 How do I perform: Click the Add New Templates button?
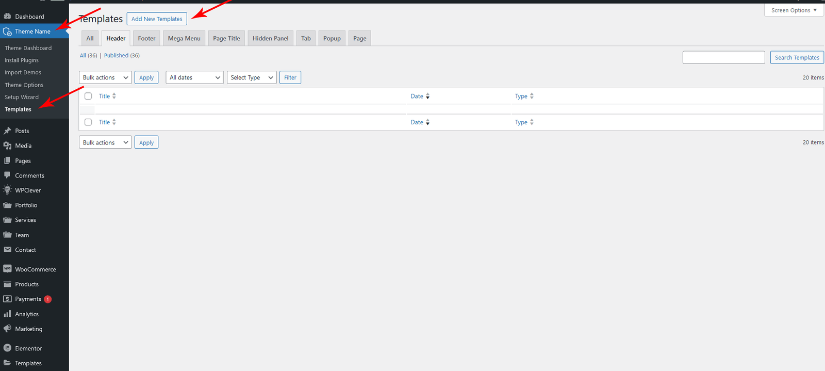[x=157, y=19]
